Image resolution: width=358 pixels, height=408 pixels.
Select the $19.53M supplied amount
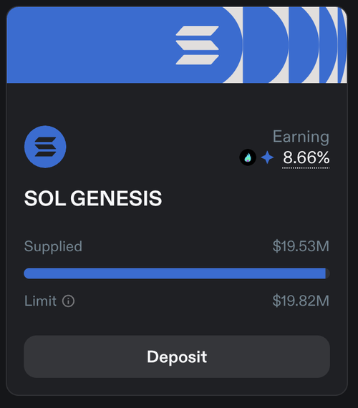click(x=301, y=246)
